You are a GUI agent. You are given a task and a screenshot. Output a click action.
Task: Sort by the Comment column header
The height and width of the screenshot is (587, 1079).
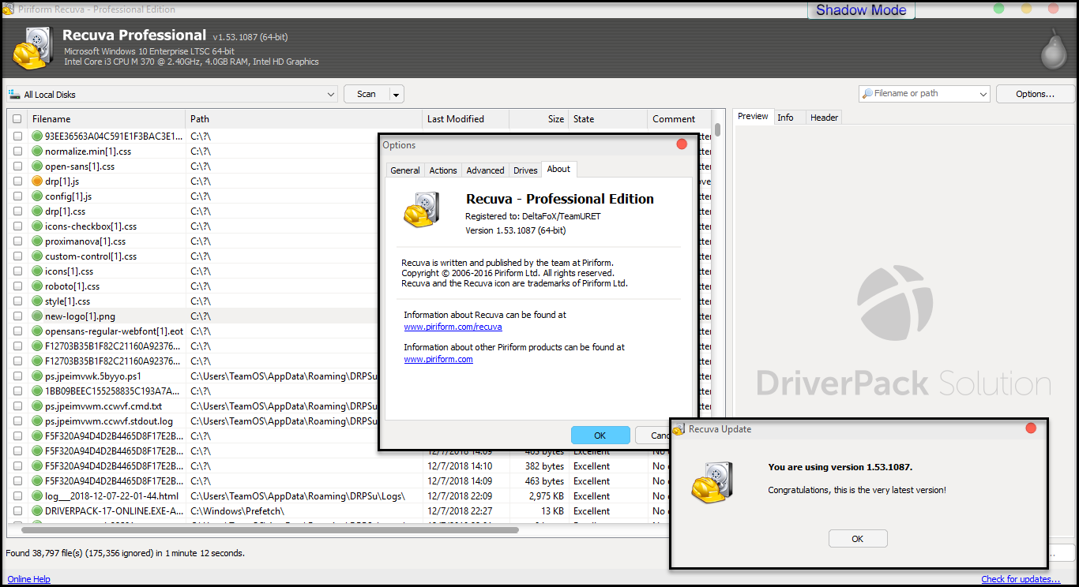coord(679,119)
